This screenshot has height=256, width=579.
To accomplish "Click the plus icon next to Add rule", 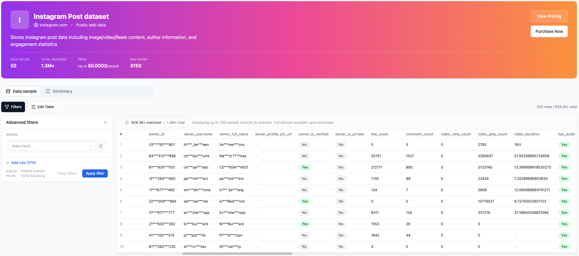I will pyautogui.click(x=8, y=163).
